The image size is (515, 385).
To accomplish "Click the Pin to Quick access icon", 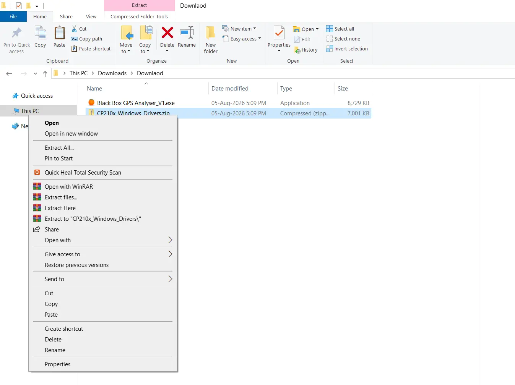I will (x=16, y=33).
